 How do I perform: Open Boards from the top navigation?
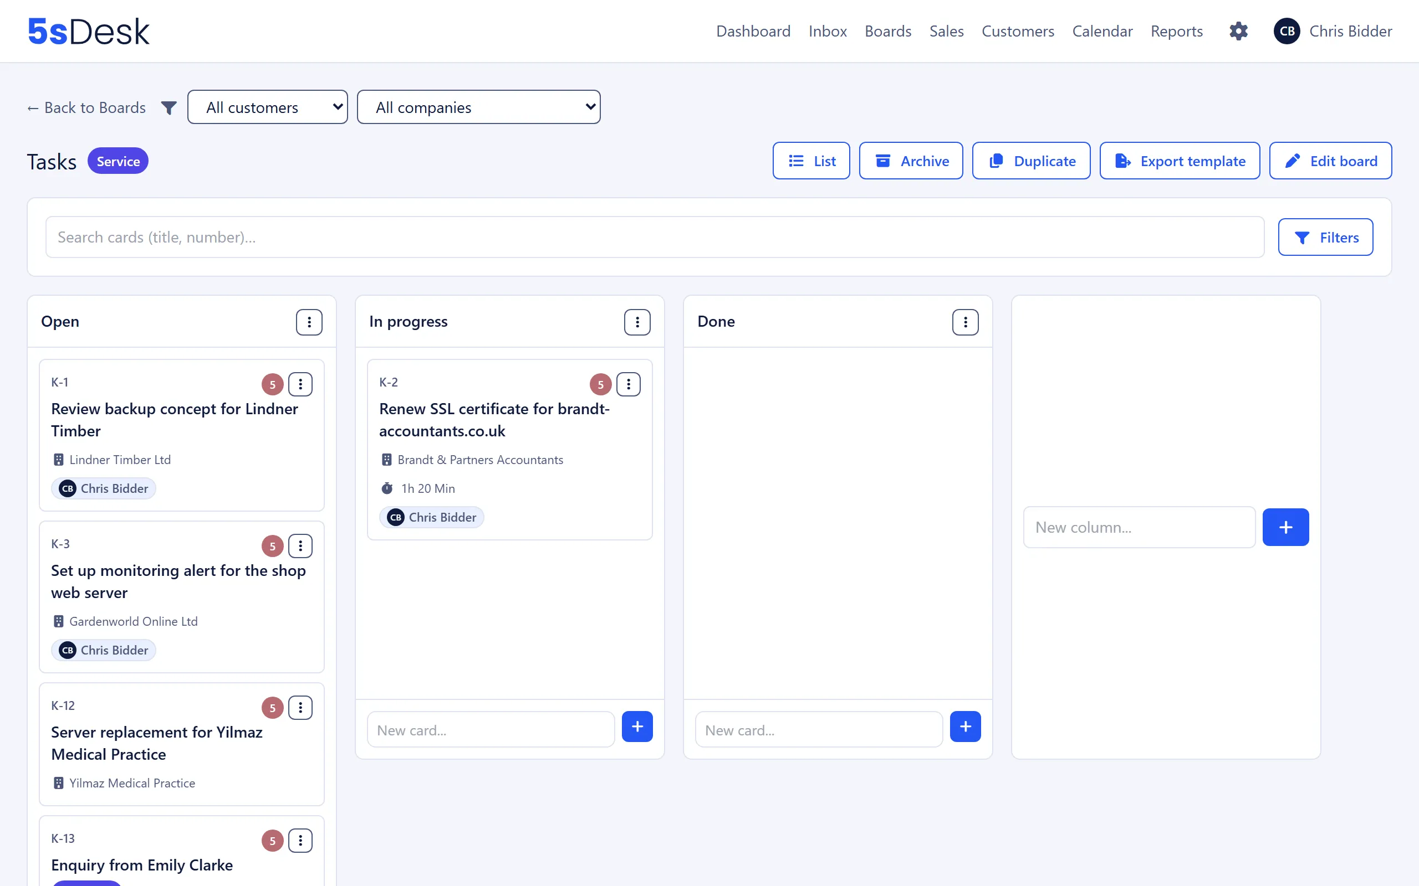point(888,31)
